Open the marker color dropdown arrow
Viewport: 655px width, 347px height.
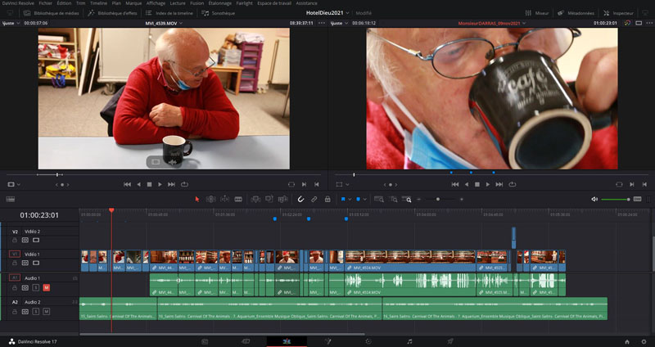tap(364, 199)
